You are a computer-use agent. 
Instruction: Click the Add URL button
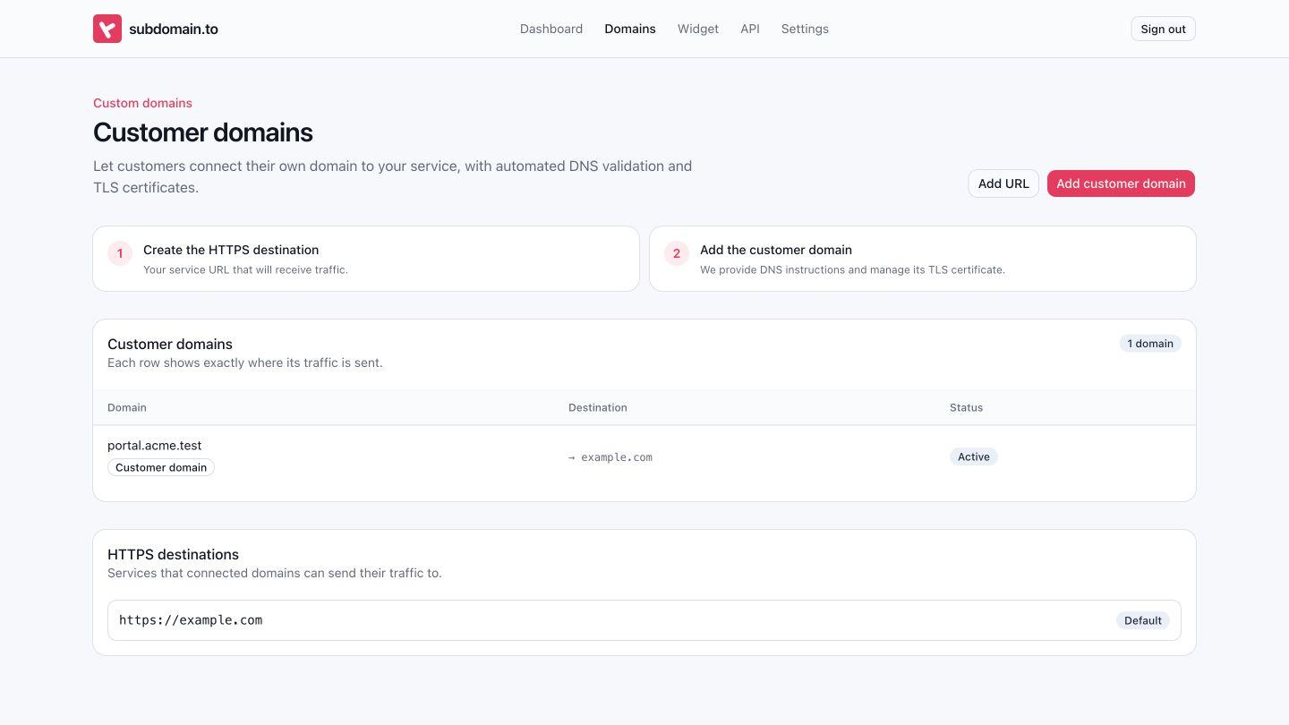[x=1003, y=183]
